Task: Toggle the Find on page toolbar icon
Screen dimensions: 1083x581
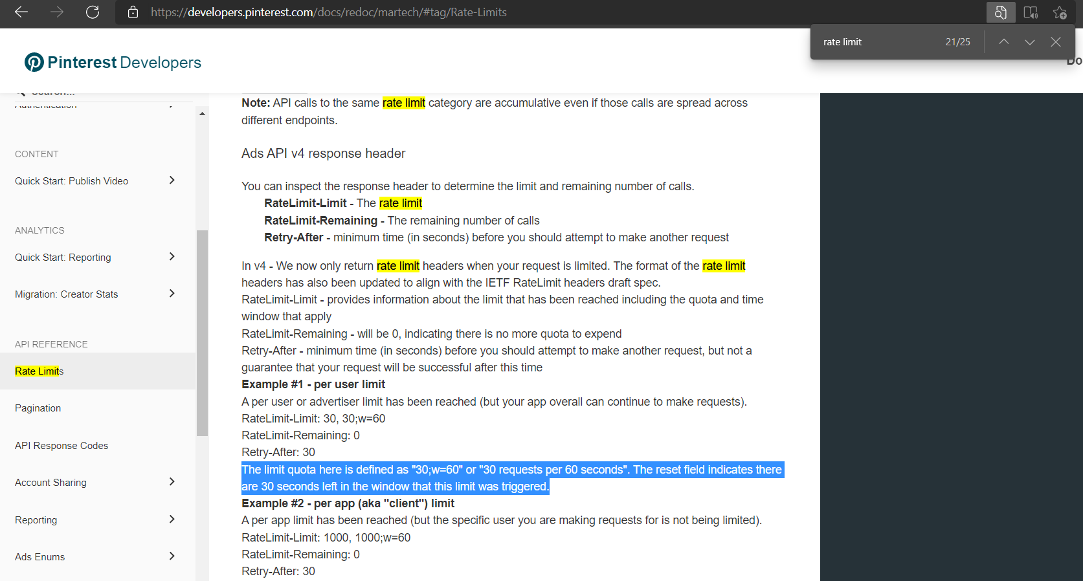Action: [1001, 12]
